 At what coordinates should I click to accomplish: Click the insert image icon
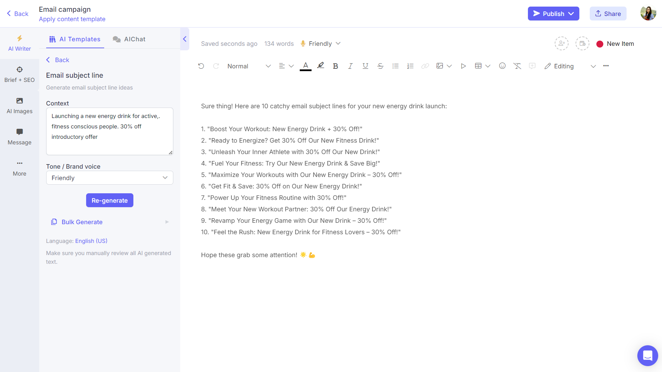440,66
